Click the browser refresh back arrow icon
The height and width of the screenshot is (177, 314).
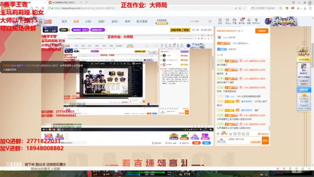coord(37,8)
